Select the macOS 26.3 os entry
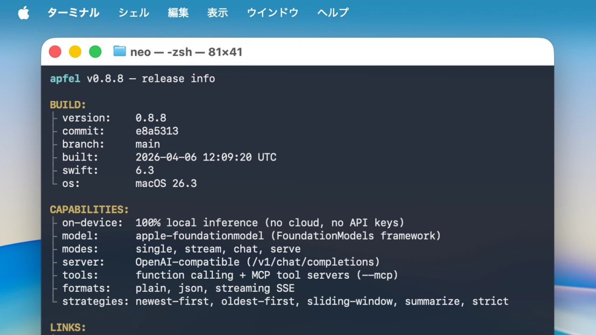Viewport: 596px width, 335px height. click(x=166, y=183)
